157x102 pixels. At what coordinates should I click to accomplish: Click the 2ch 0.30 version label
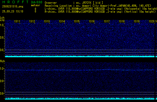pyautogui.click(x=36, y=2)
